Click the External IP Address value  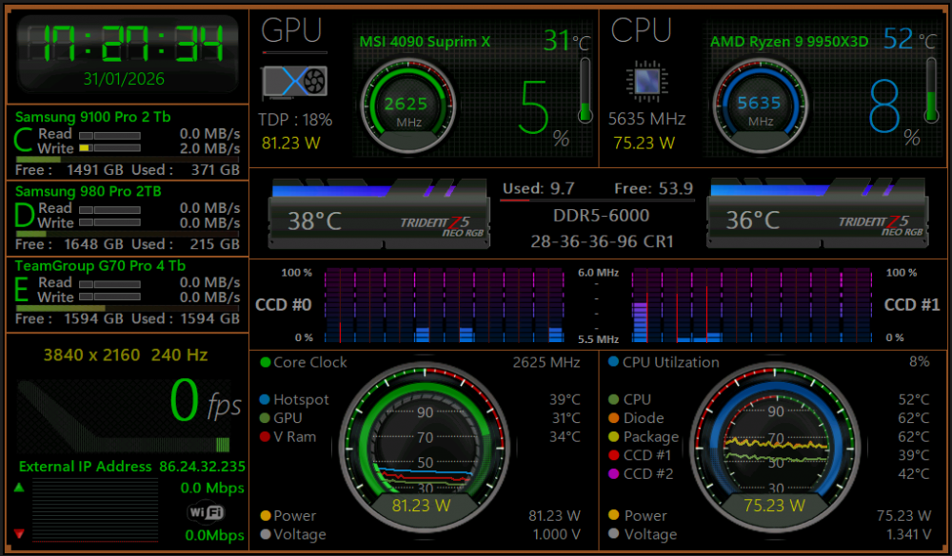click(201, 467)
